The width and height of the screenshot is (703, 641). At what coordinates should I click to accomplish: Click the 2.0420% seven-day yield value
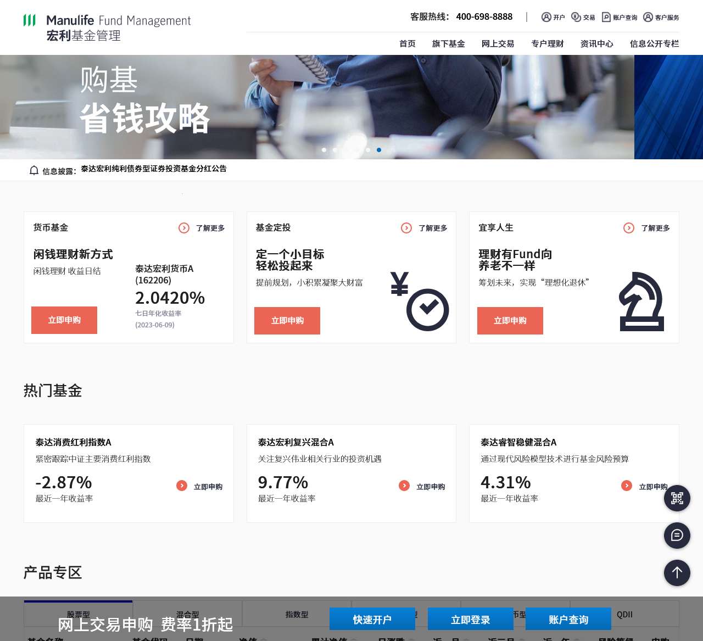click(x=170, y=298)
